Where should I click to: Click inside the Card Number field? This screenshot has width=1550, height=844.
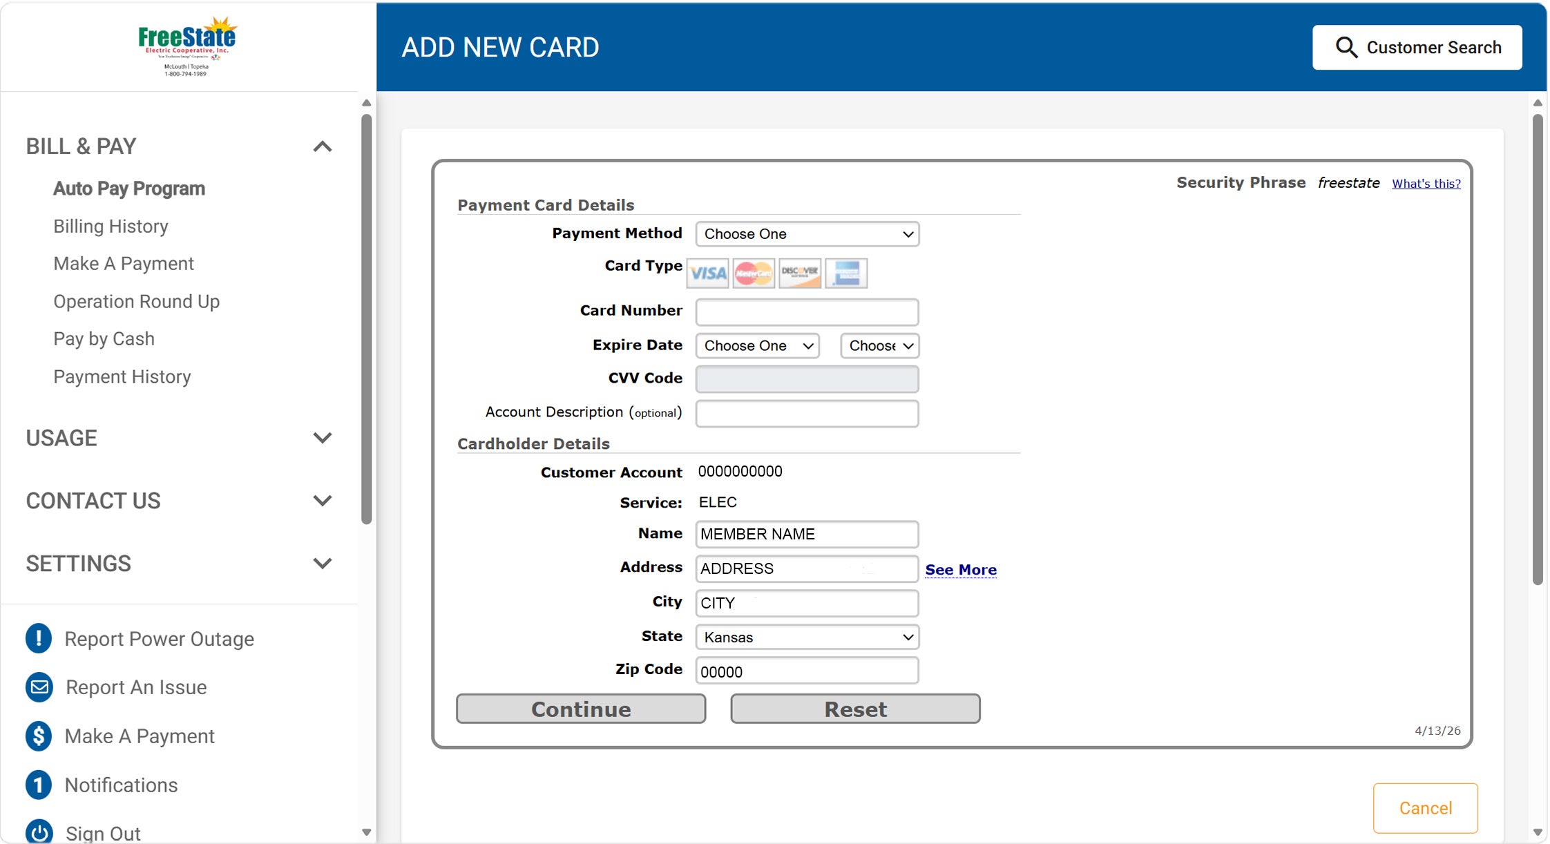(x=807, y=311)
